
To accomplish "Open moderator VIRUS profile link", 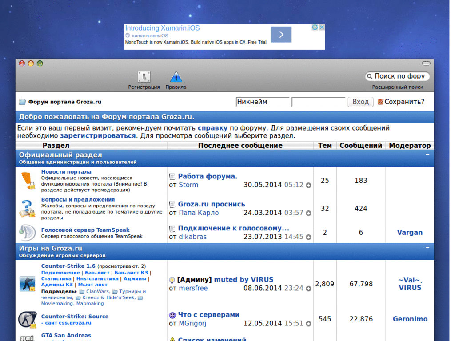I will tap(410, 288).
